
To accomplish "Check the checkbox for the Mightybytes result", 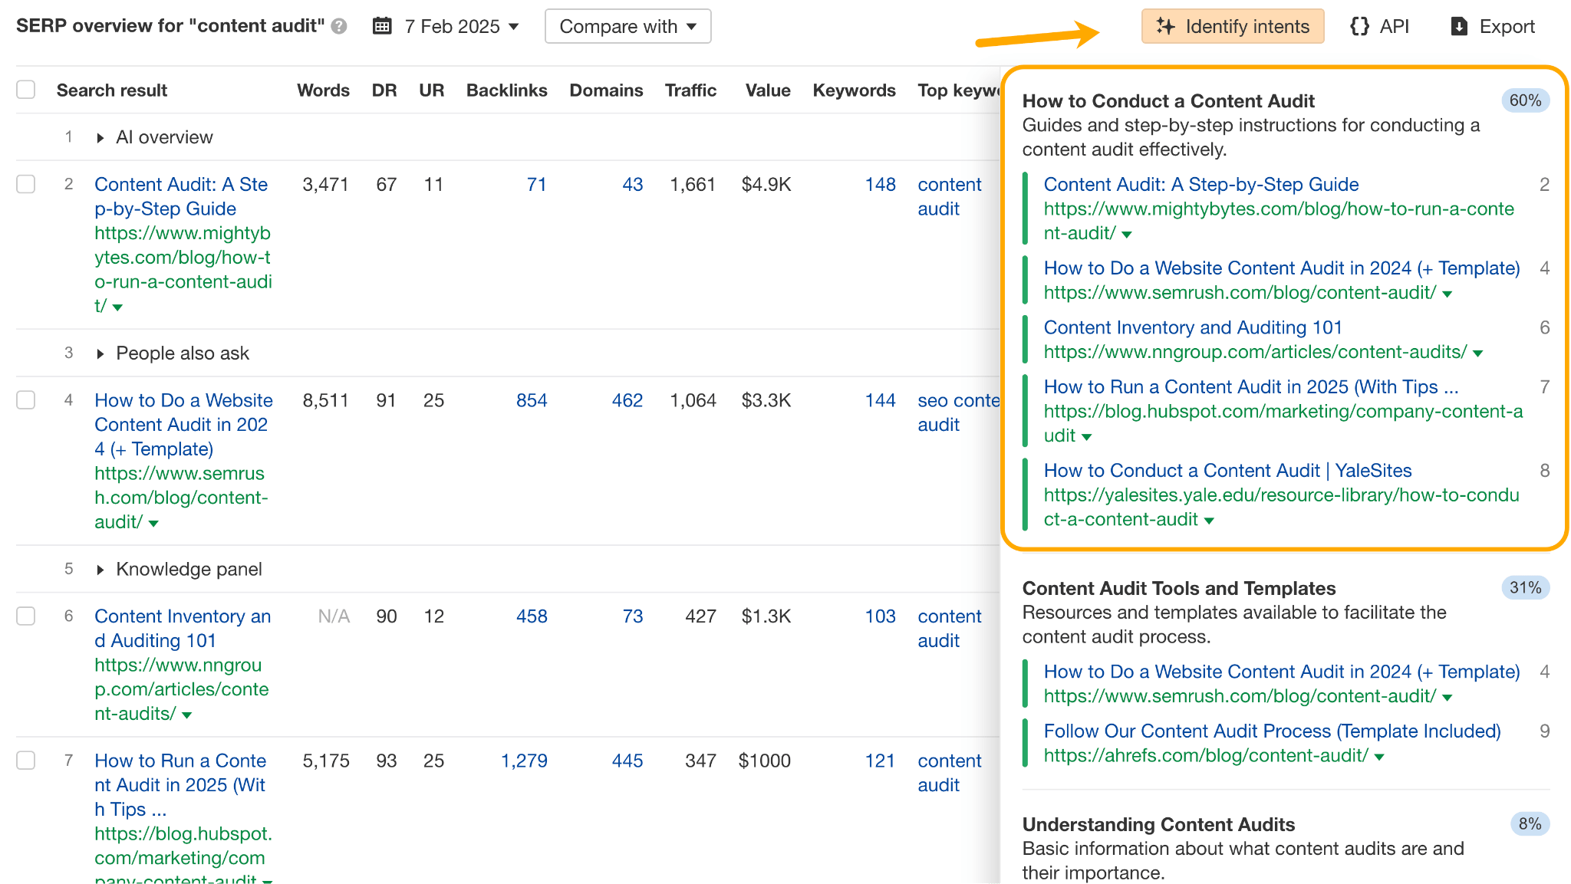I will click(x=25, y=184).
